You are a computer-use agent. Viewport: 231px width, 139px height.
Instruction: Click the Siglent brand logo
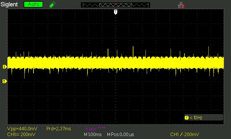(9, 4)
